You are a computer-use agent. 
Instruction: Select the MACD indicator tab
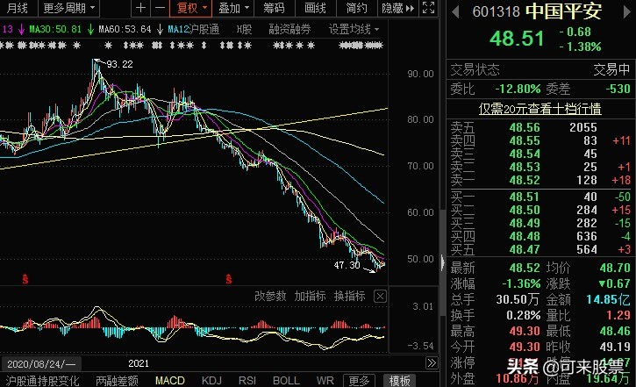(x=170, y=381)
